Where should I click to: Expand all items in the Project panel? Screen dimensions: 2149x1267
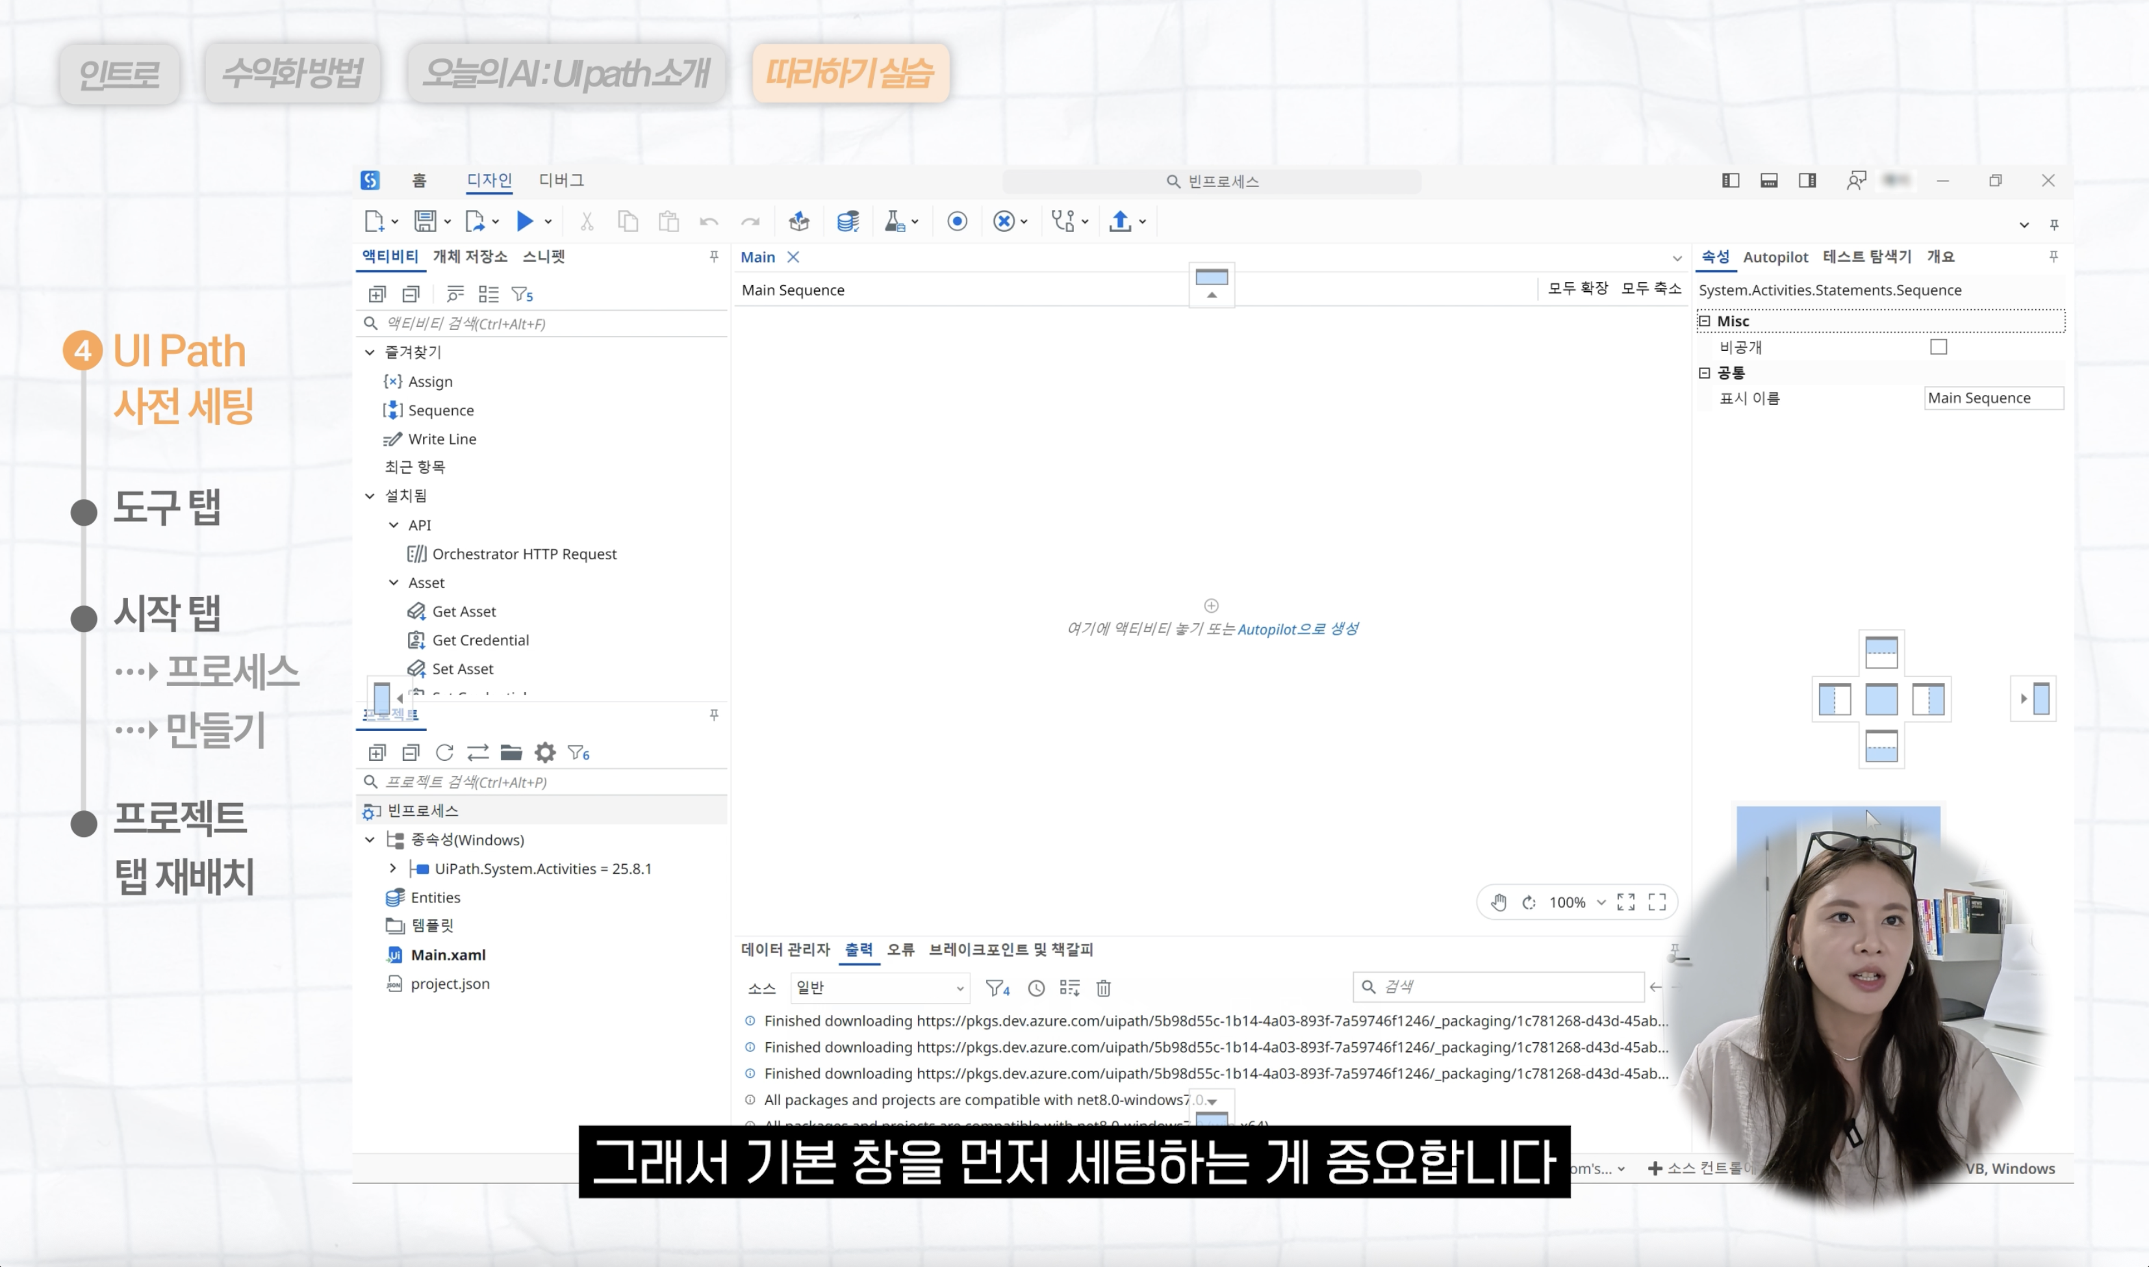point(377,753)
